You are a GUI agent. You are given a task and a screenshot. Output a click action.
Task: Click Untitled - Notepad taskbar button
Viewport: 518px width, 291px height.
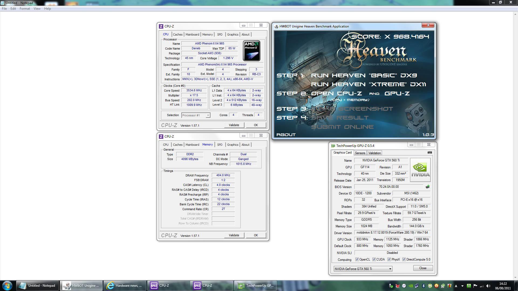coord(38,286)
